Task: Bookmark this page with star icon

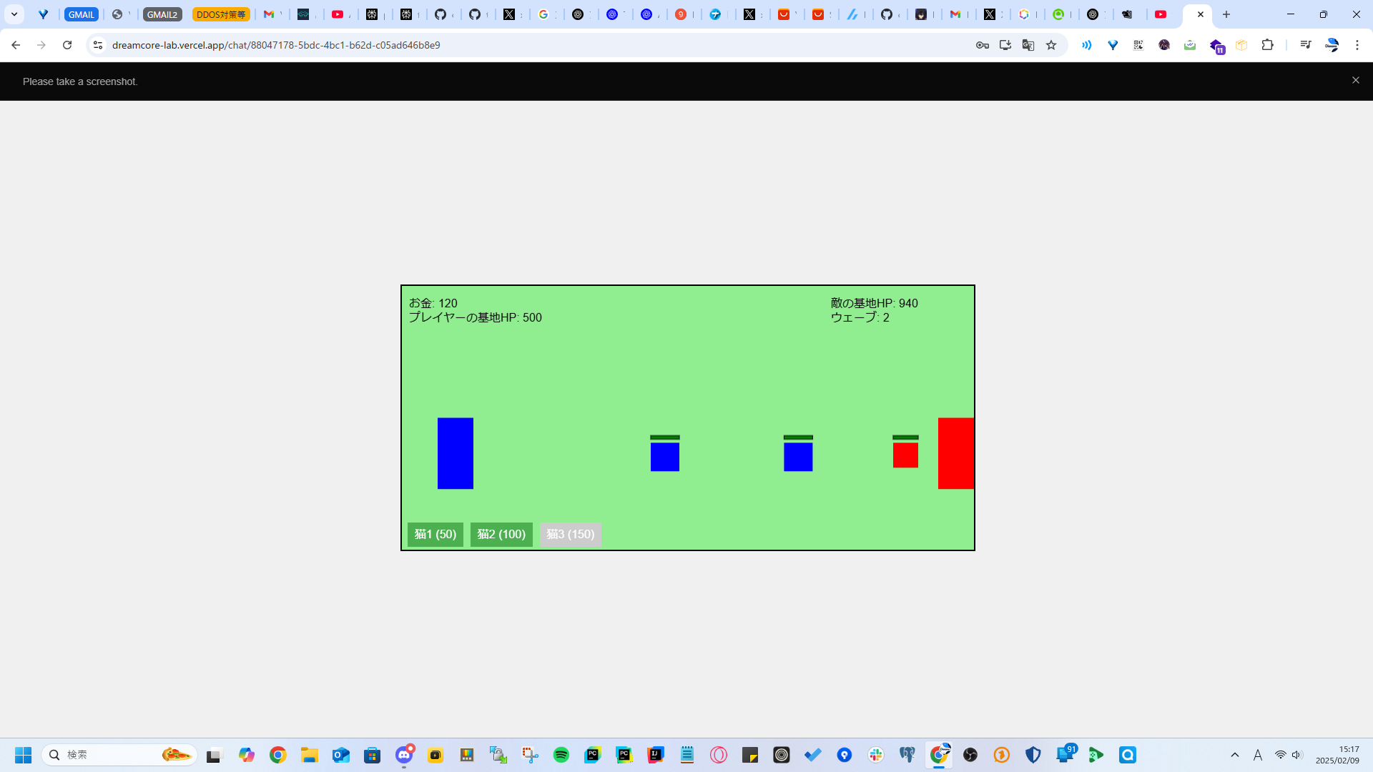Action: tap(1050, 45)
